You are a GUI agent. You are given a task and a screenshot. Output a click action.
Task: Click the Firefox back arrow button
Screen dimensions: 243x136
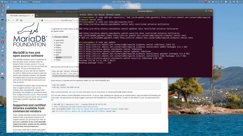click(9, 20)
